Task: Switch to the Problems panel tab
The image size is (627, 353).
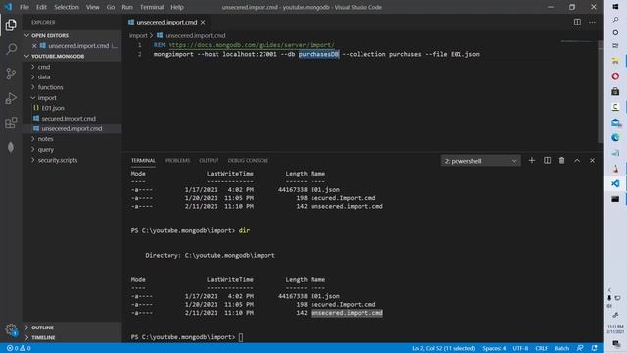Action: 177,161
